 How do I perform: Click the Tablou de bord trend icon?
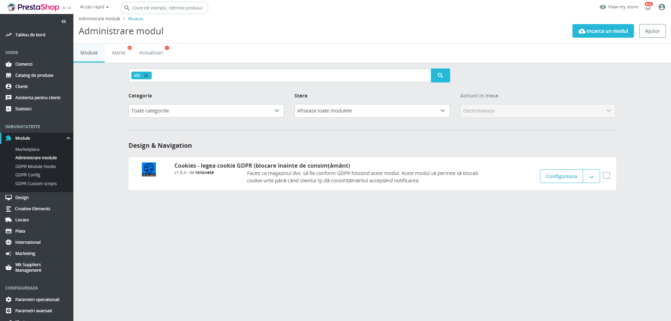[x=9, y=35]
